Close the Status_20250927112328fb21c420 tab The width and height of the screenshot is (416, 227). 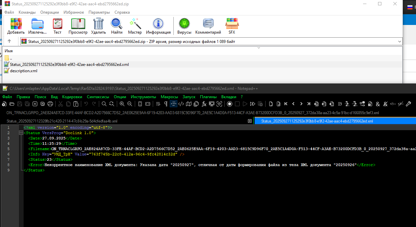pos(250,121)
